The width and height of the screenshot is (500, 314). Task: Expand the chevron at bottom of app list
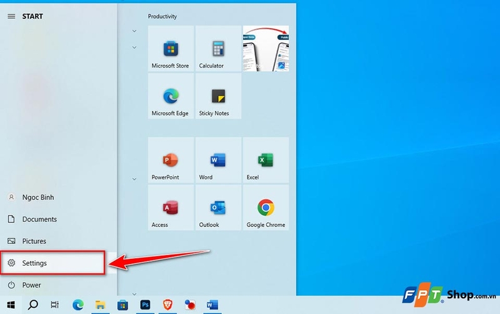tap(134, 294)
